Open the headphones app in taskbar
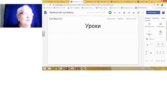167x94 pixels. pos(78,68)
